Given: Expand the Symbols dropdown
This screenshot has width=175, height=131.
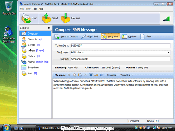Looking at the screenshot, I should [x=113, y=75].
